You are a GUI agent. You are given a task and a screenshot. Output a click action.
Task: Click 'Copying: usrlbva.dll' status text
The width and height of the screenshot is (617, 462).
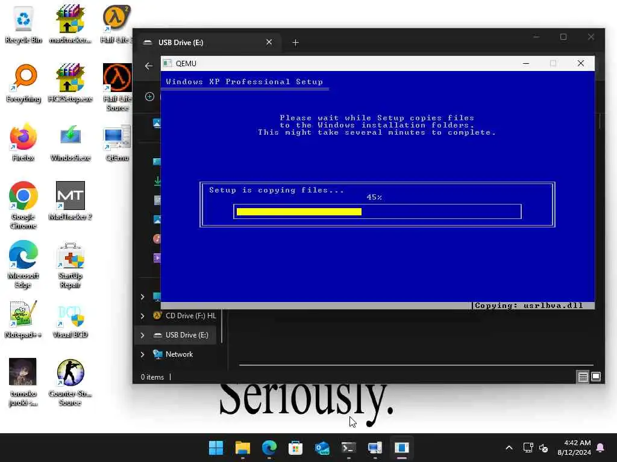pyautogui.click(x=529, y=306)
